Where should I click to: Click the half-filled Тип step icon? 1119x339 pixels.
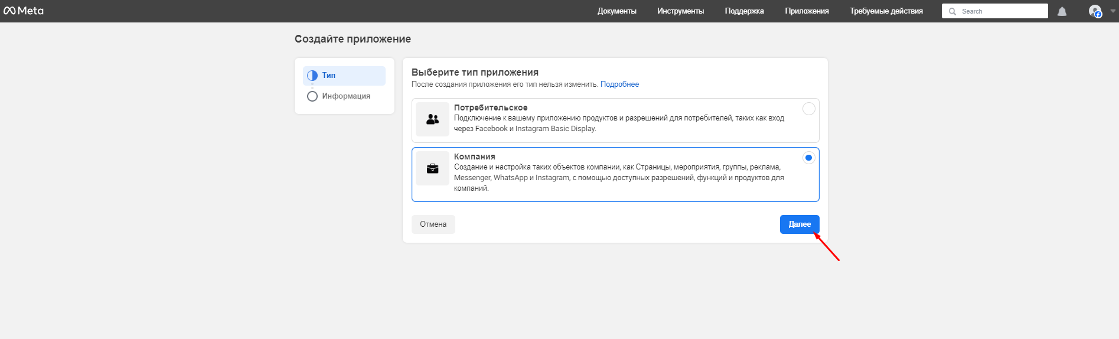(312, 76)
